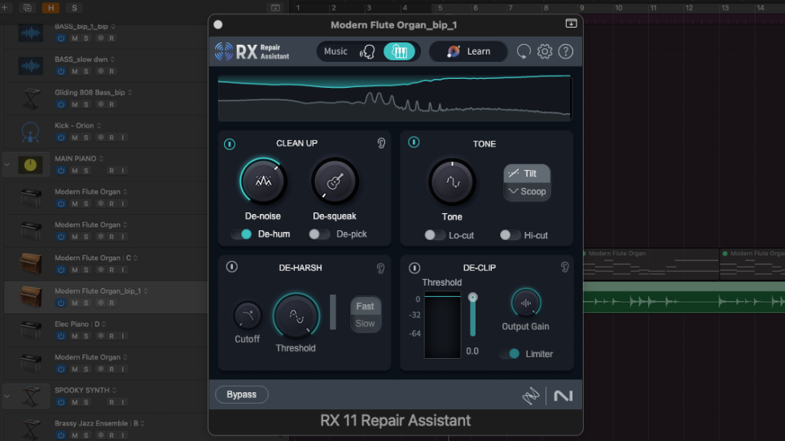Viewport: 785px width, 441px height.
Task: Click the De-harsh Threshold knob
Action: pos(296,317)
